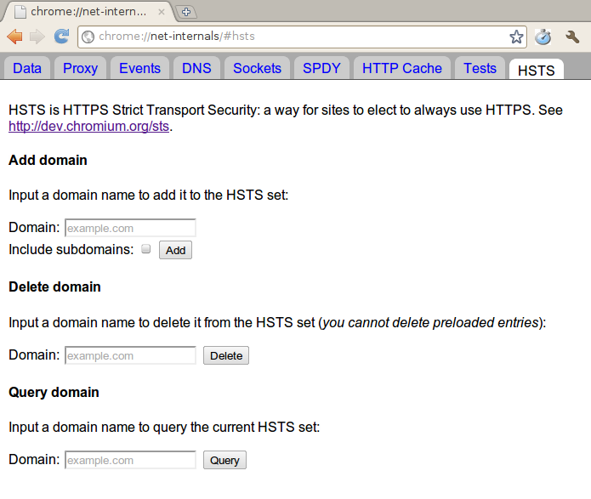Click the Add button
Viewport: 591px width, 499px height.
[176, 250]
